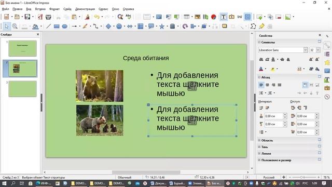Click the Print icon
This screenshot has width=332, height=187.
click(48, 17)
